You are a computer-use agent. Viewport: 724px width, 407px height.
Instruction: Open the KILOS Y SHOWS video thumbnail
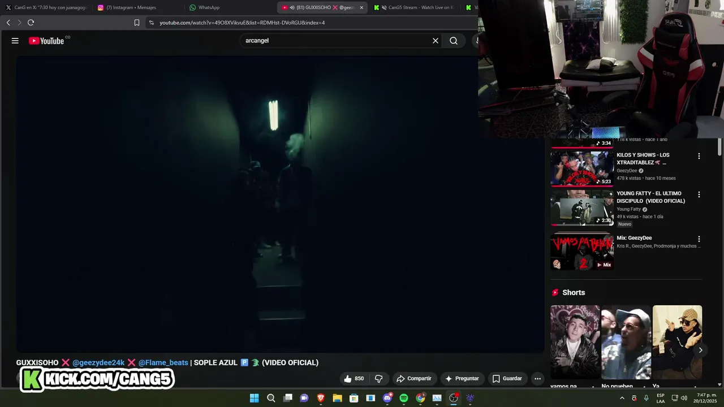pos(582,168)
